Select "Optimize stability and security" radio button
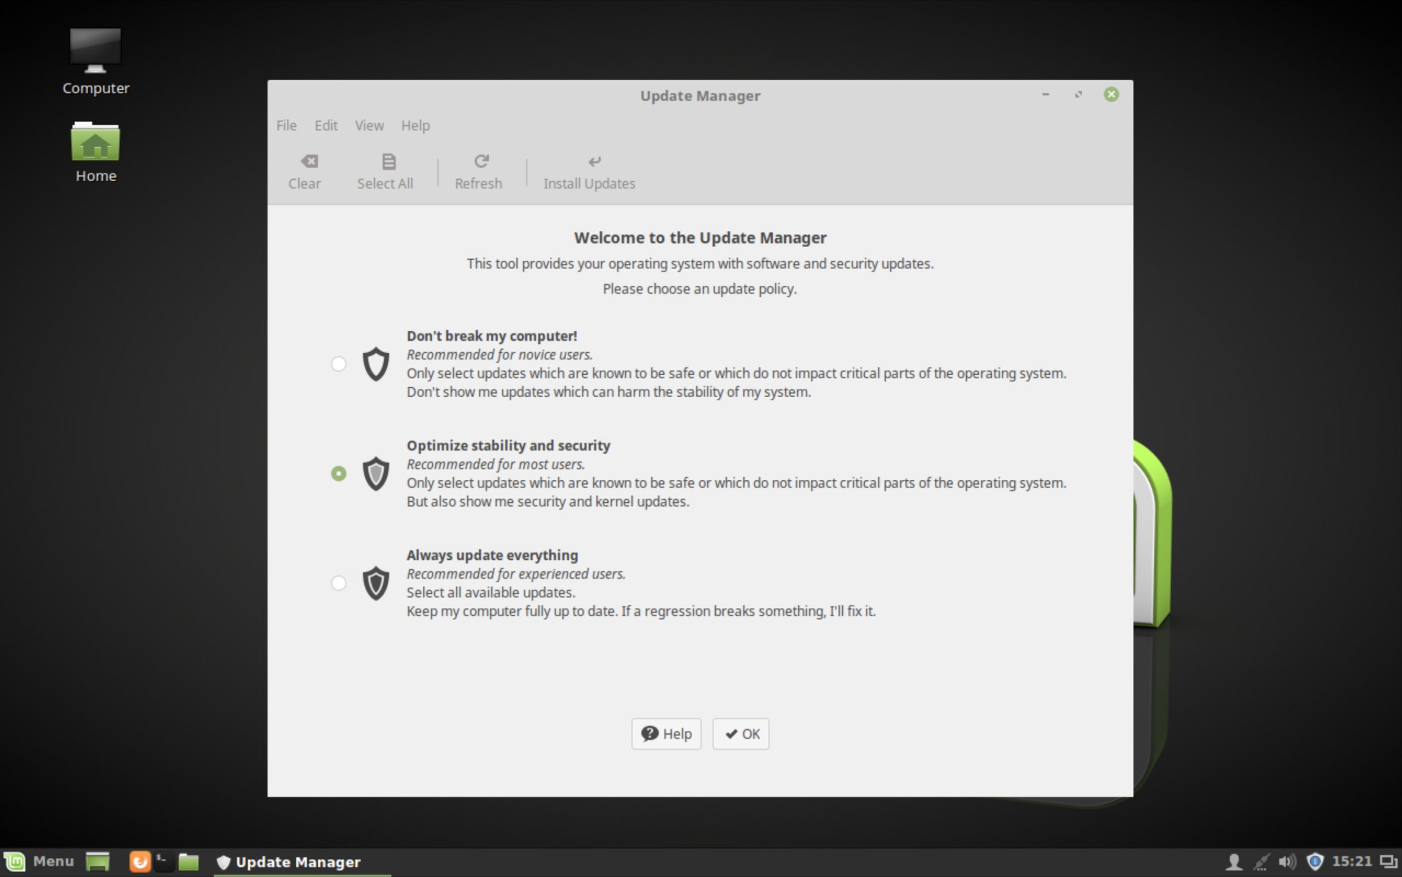Viewport: 1402px width, 877px height. (x=338, y=473)
